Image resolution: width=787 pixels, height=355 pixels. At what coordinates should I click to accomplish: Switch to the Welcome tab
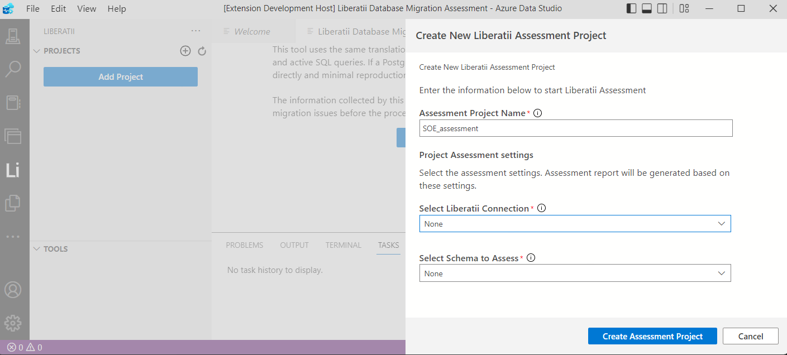tap(252, 31)
